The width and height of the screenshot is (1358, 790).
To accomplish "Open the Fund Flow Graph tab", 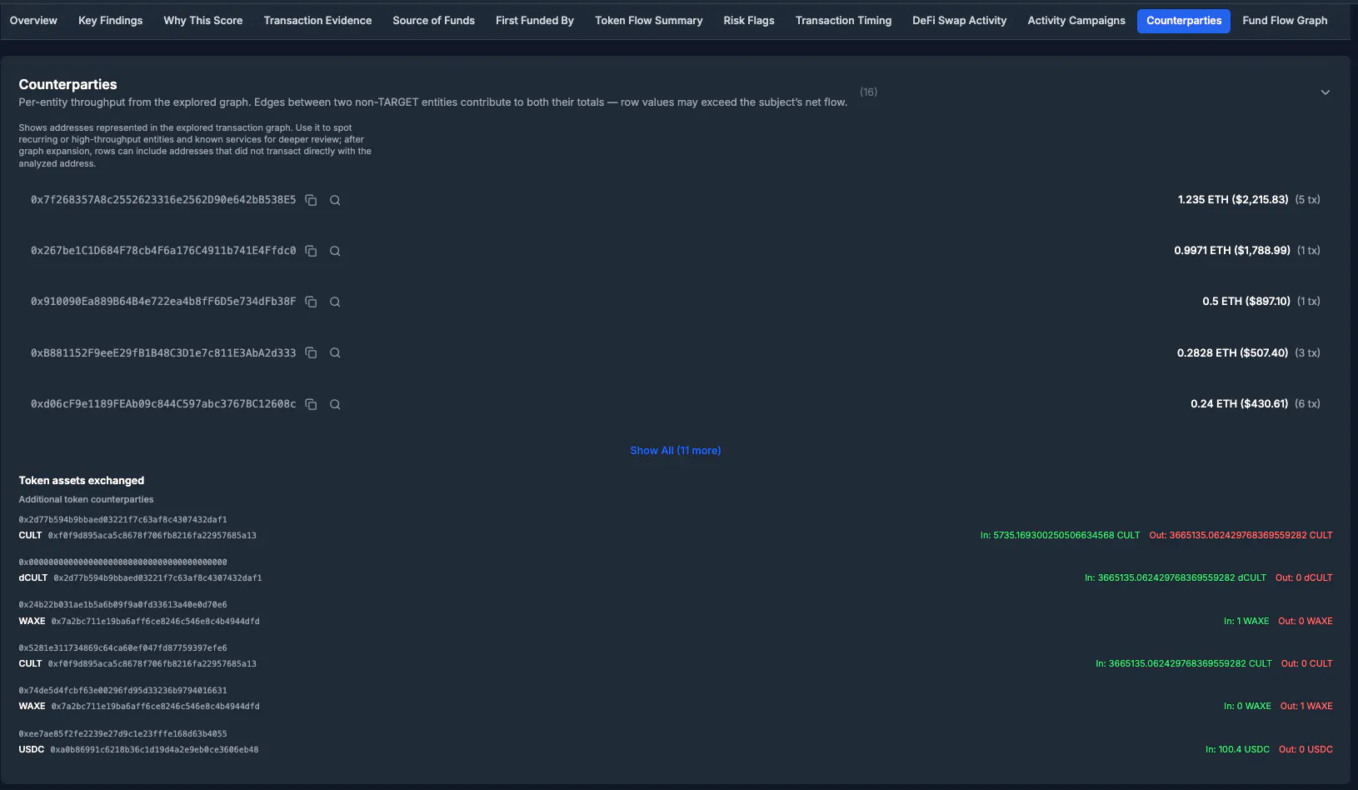I will coord(1285,20).
